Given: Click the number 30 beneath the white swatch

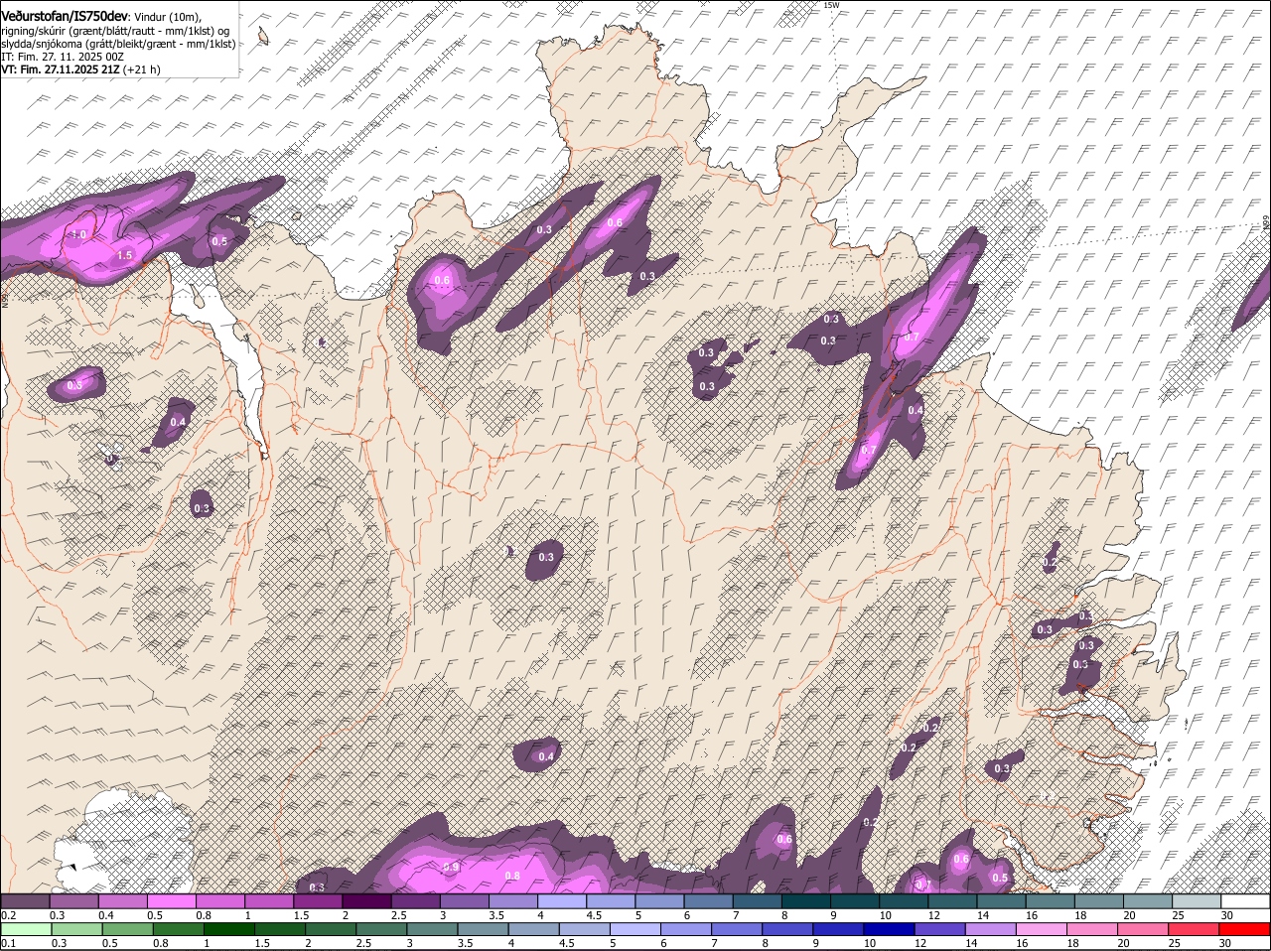Looking at the screenshot, I should tap(1227, 915).
